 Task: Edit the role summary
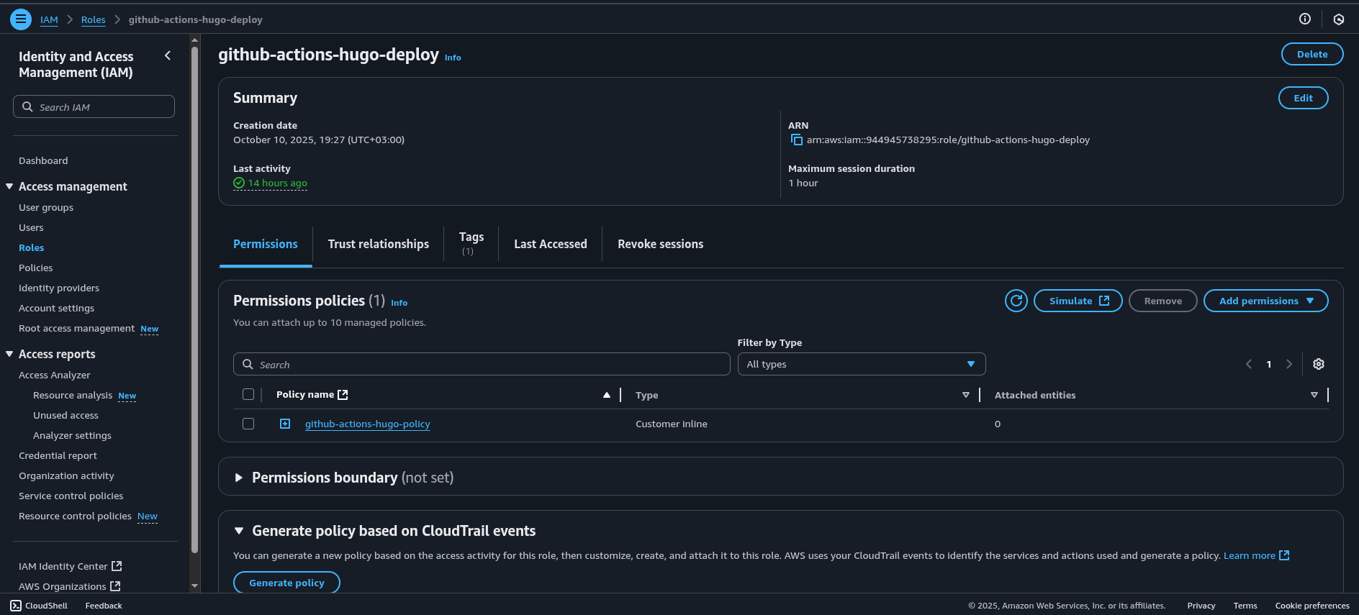click(1304, 98)
